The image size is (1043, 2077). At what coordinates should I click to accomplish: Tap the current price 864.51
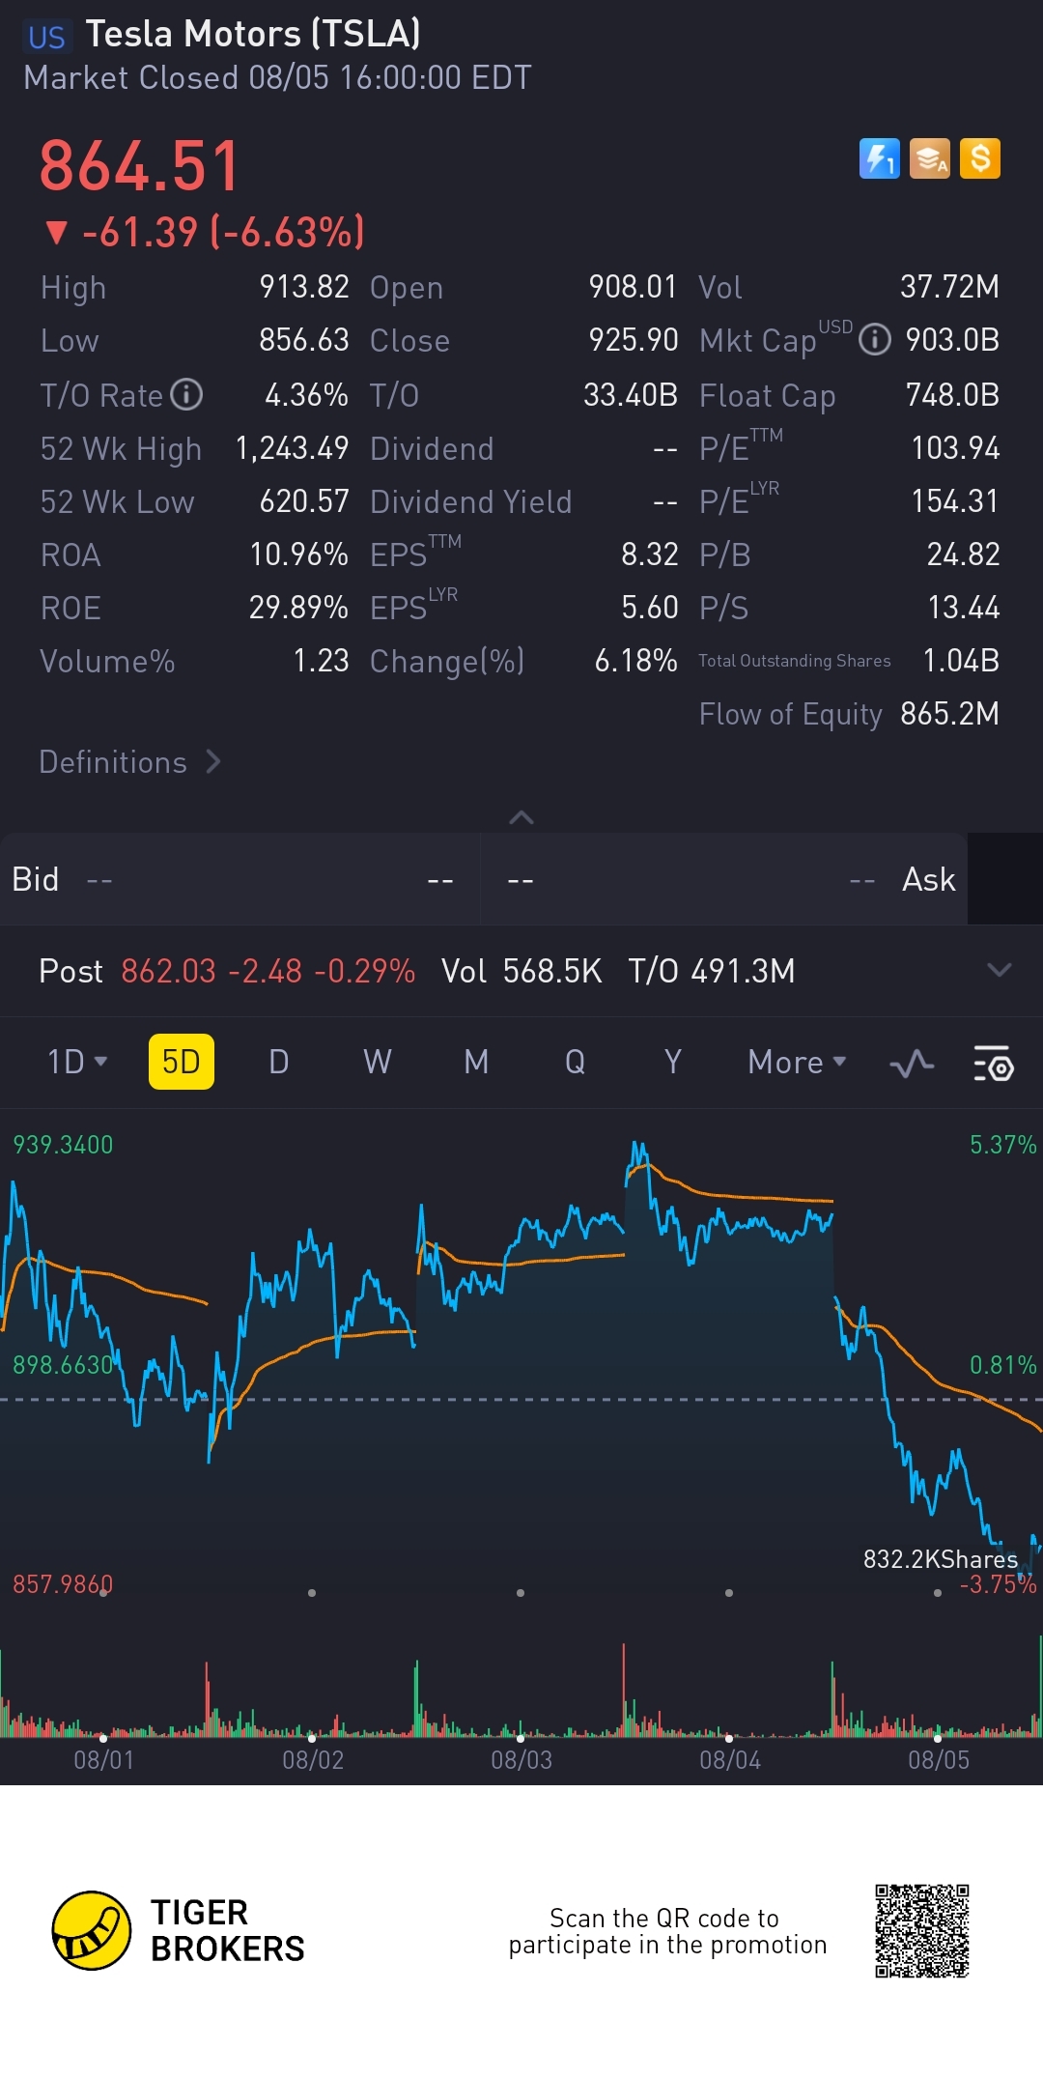[139, 166]
